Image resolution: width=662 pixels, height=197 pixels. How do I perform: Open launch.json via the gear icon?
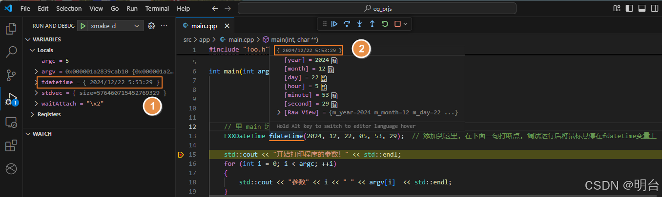[x=151, y=26]
